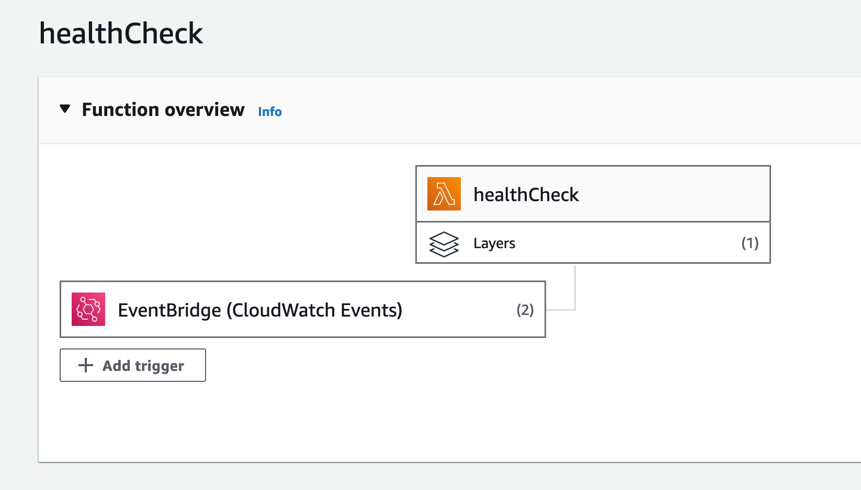Select the healthCheck function name in diagram
861x490 pixels.
526,195
